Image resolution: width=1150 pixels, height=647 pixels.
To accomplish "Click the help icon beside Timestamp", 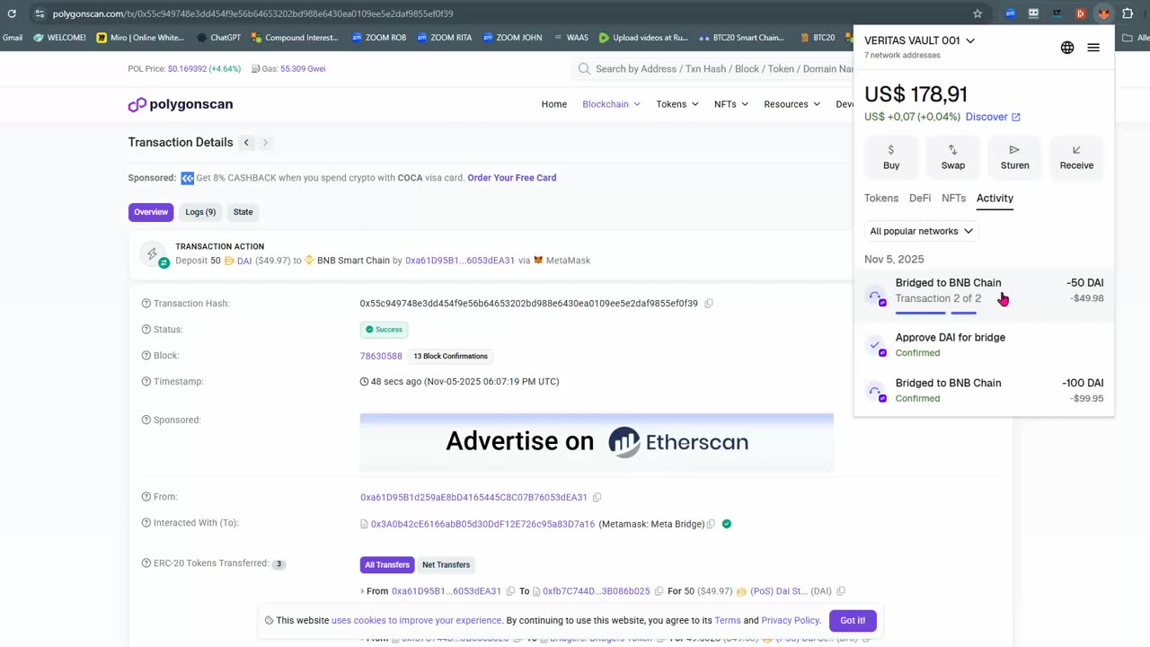I will pos(146,382).
